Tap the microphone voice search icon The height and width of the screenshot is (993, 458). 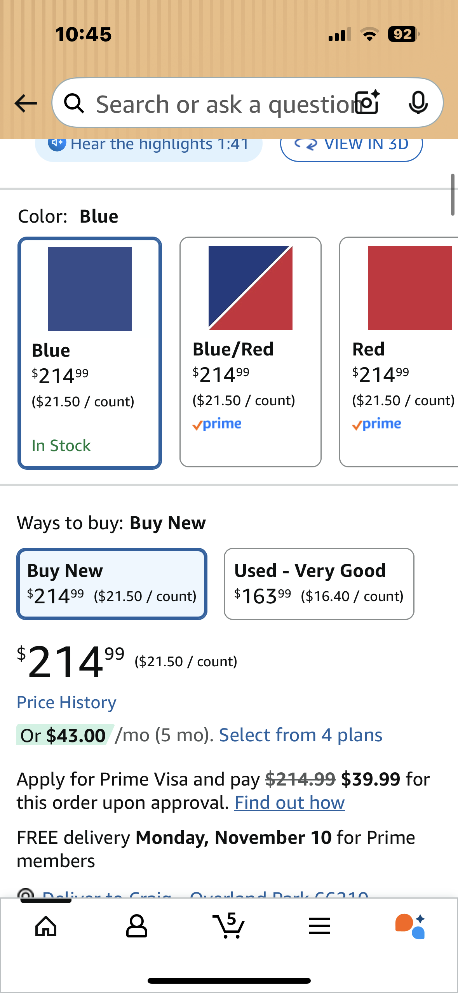[x=418, y=103]
